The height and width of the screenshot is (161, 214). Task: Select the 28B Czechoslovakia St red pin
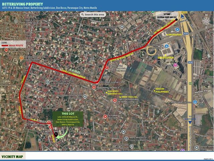pos(115,100)
